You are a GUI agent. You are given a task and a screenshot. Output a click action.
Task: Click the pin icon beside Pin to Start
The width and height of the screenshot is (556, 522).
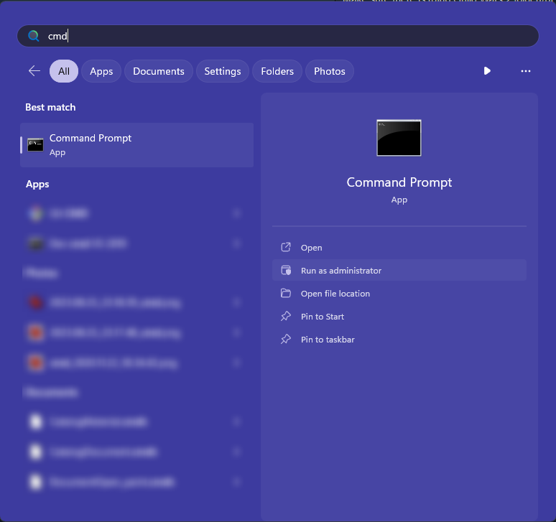286,316
